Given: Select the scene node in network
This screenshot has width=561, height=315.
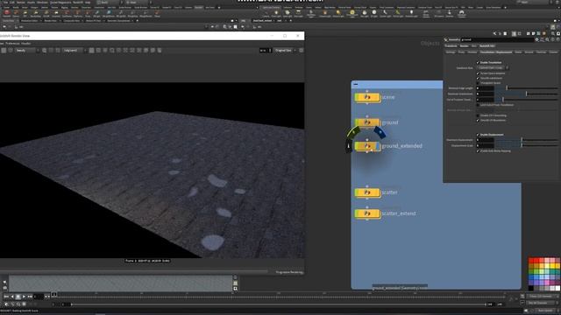Looking at the screenshot, I should pyautogui.click(x=367, y=97).
